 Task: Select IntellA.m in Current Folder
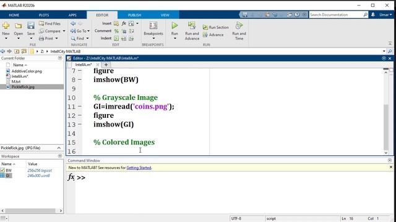20,76
